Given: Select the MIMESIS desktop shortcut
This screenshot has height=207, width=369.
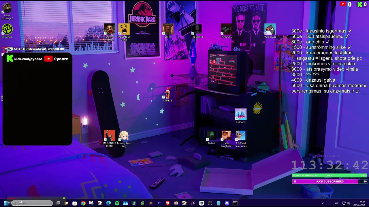Looking at the screenshot, I should point(167,95).
